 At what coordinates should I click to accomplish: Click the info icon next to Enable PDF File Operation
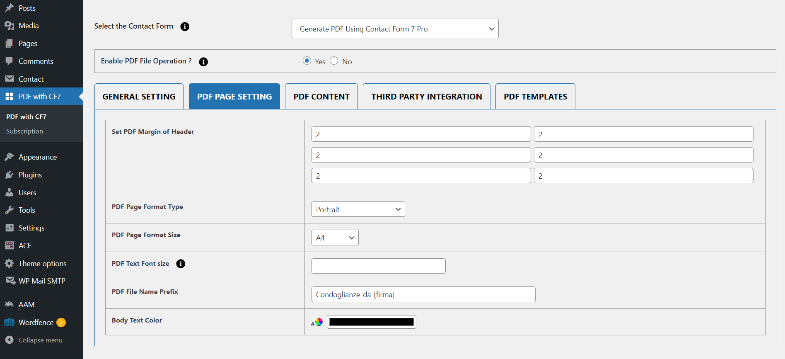tap(203, 62)
